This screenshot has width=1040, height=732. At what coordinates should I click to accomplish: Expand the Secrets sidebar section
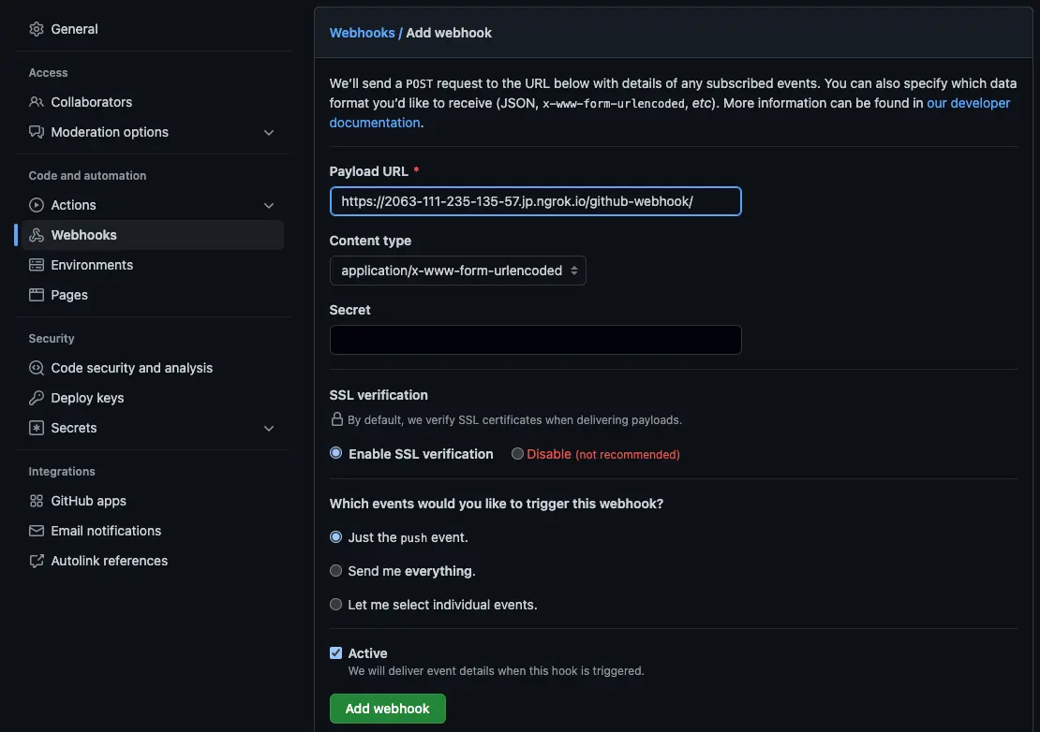point(269,428)
